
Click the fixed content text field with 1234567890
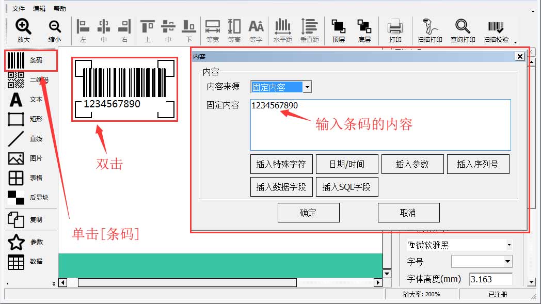[380, 124]
